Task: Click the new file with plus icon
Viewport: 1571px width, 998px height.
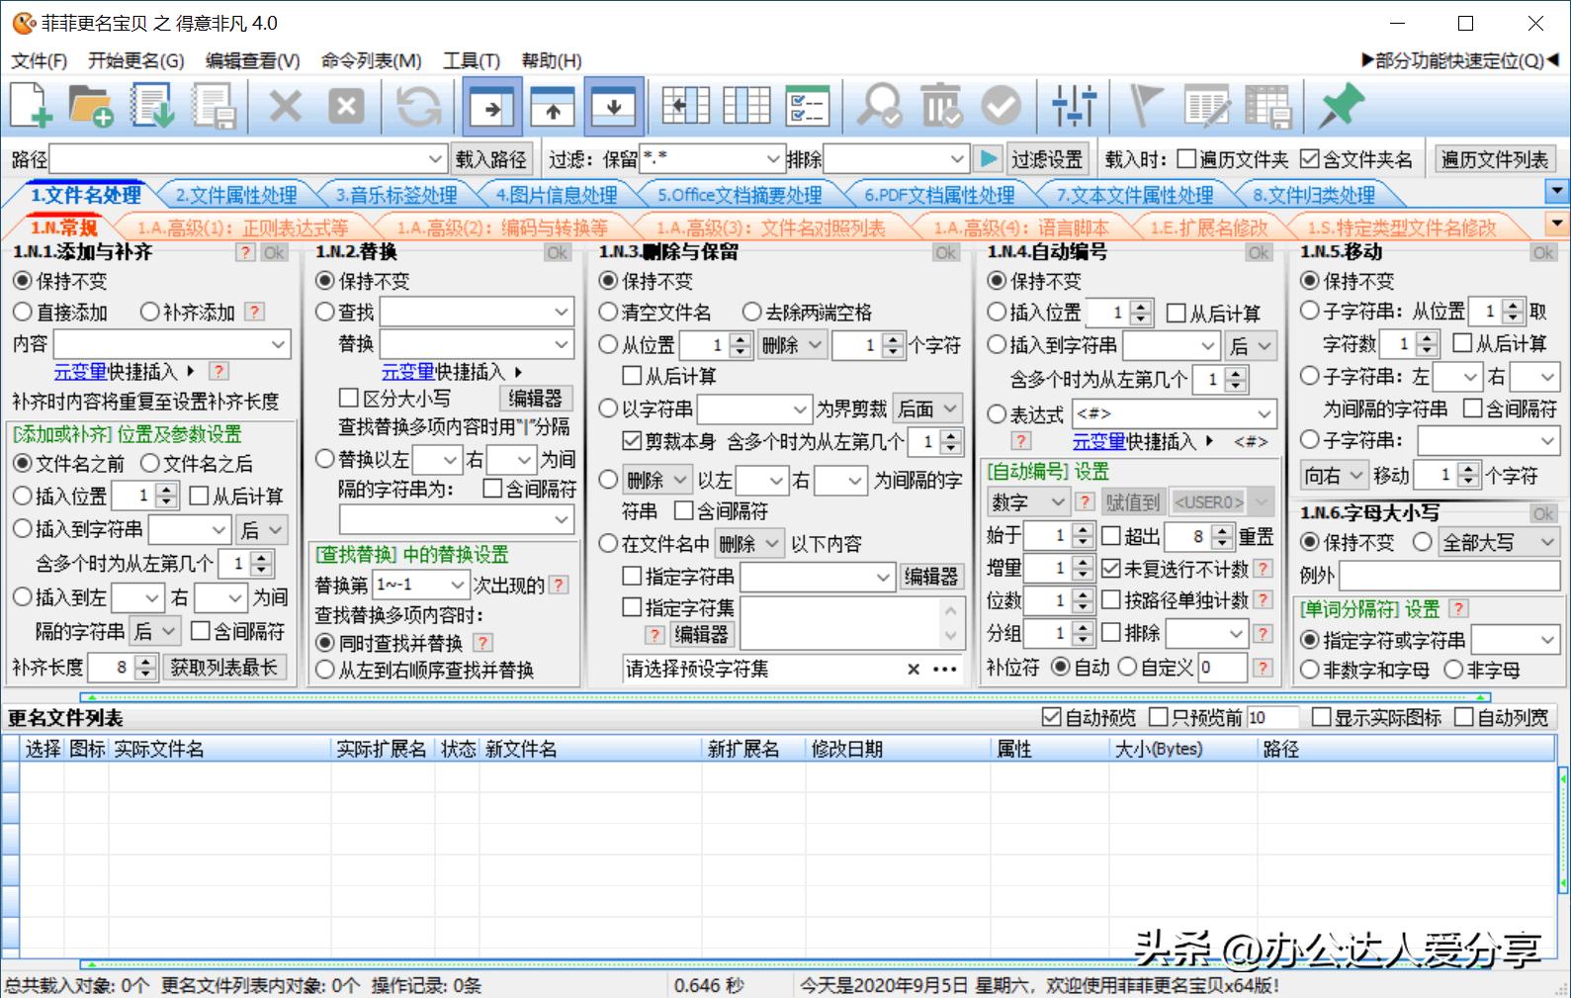Action: coord(32,105)
